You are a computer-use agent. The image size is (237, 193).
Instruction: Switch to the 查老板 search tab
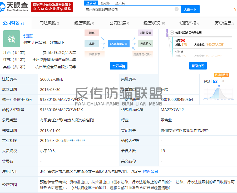(105, 3)
